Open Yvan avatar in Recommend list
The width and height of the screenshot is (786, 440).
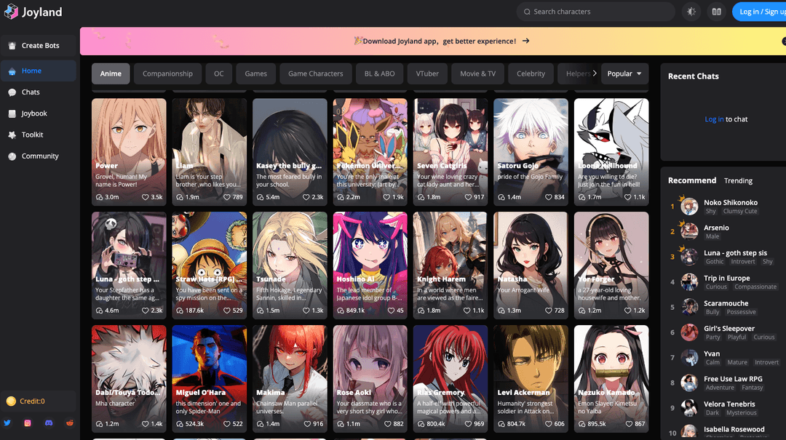[689, 357]
